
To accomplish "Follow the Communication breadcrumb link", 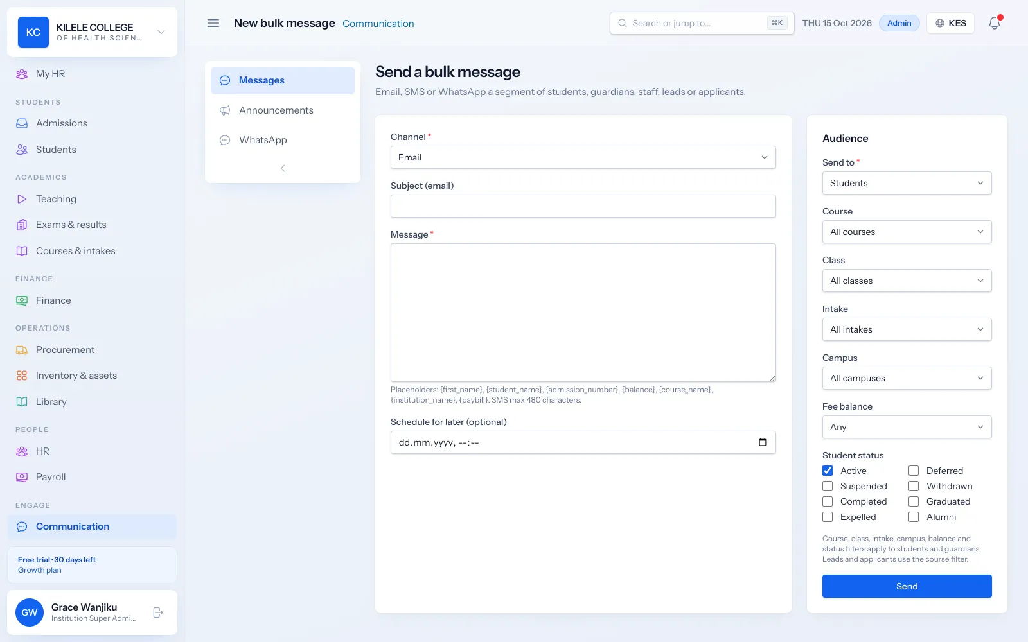I will [378, 24].
